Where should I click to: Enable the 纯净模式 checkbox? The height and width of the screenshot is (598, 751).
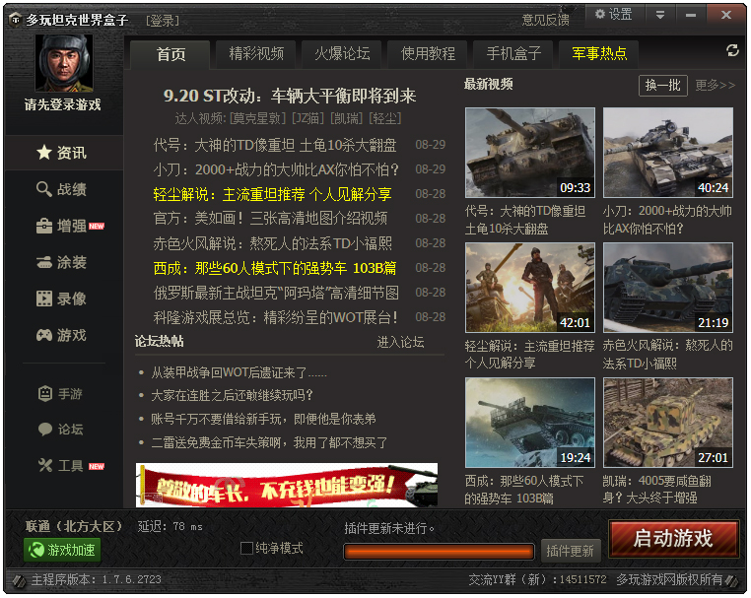[x=246, y=548]
